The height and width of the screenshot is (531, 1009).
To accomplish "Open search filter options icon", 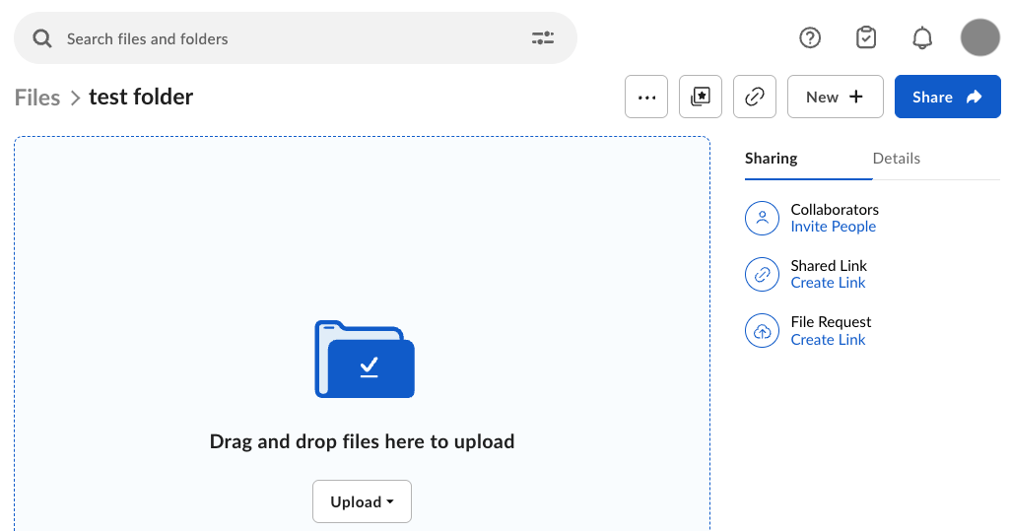I will 543,38.
